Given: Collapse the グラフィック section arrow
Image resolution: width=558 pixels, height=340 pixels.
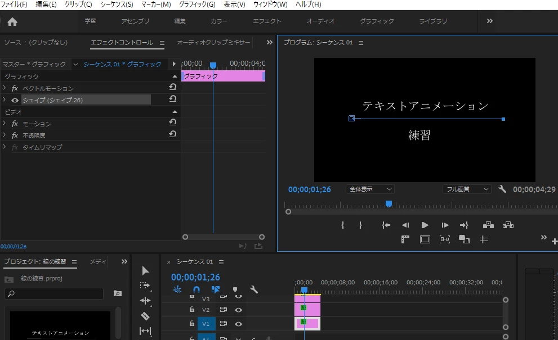Looking at the screenshot, I should click(x=175, y=76).
